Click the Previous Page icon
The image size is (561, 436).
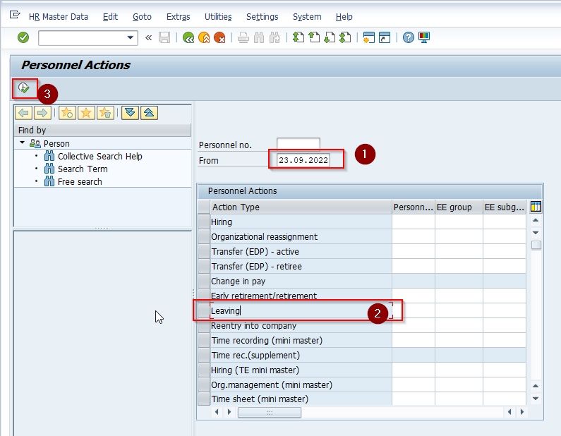[314, 37]
